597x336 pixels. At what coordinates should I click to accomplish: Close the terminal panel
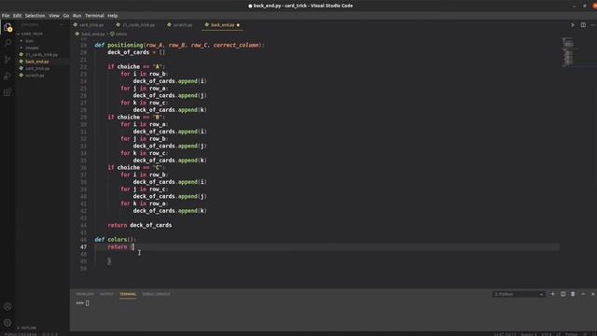point(593,294)
